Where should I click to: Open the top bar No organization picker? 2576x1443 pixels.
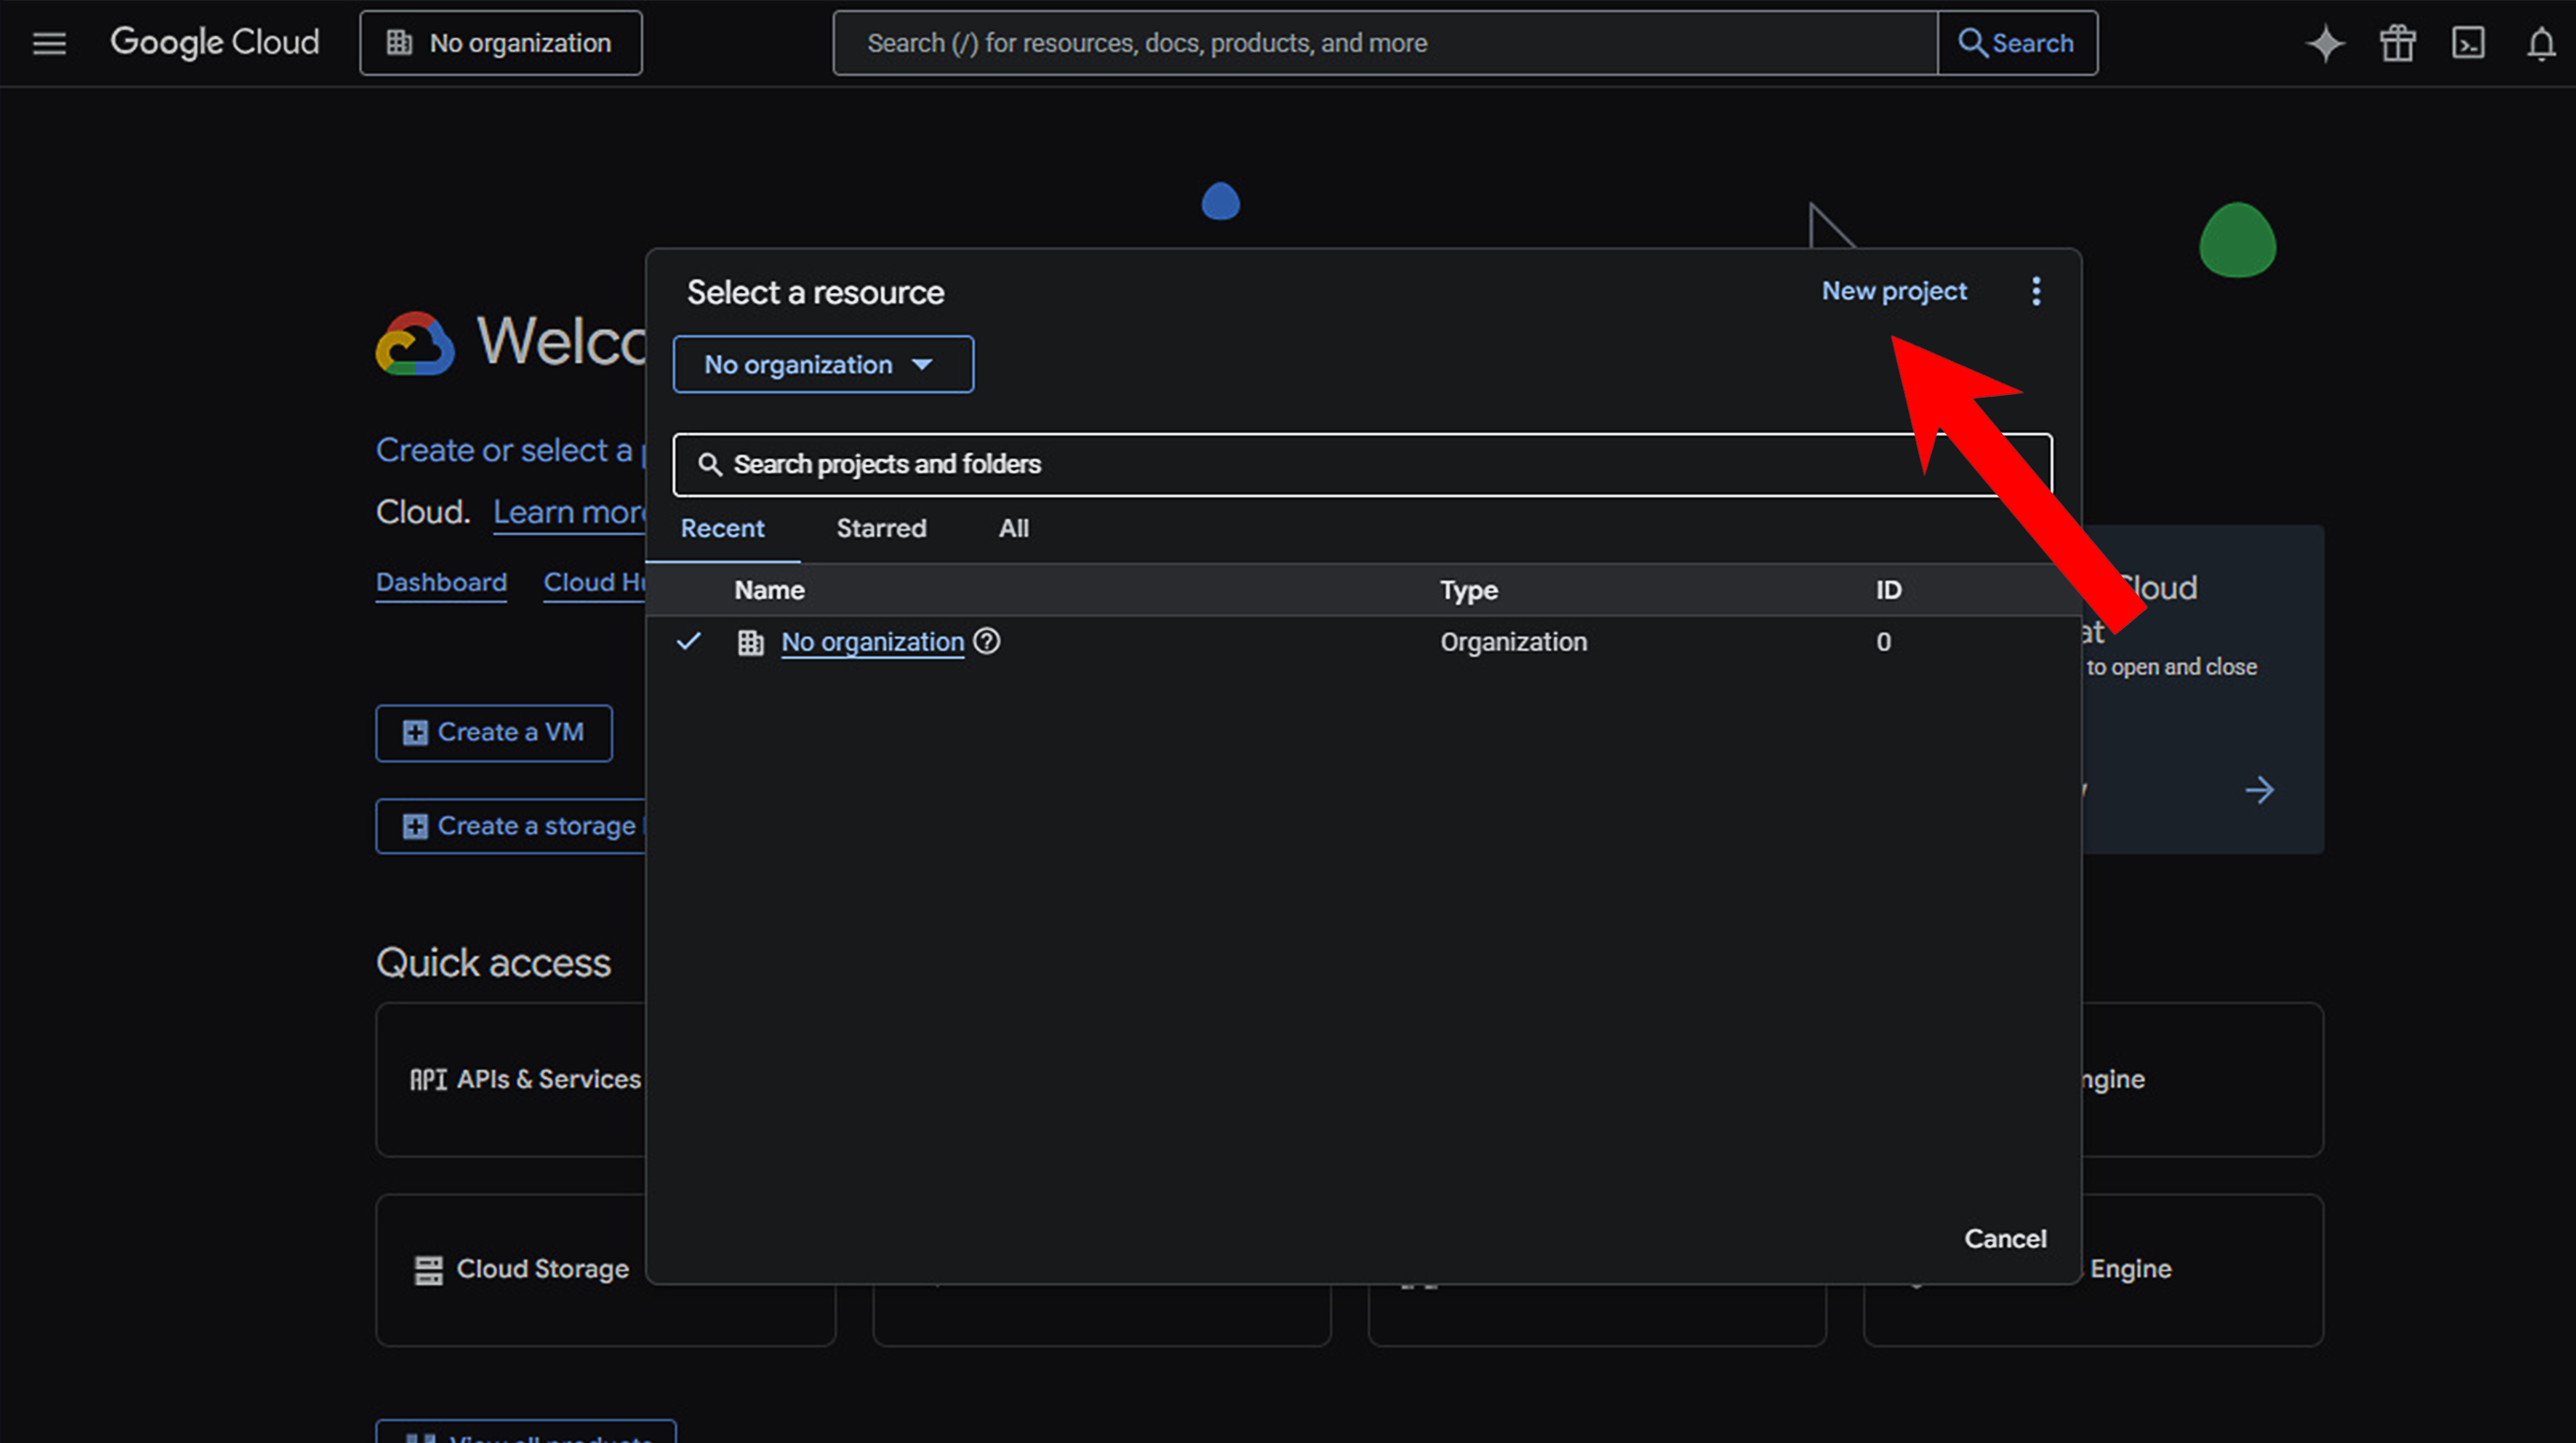coord(501,43)
